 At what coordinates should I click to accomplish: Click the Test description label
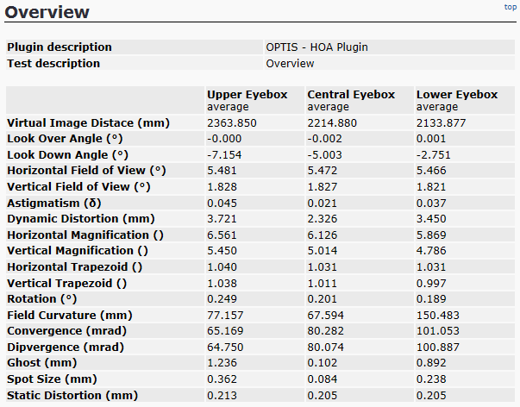pyautogui.click(x=53, y=64)
